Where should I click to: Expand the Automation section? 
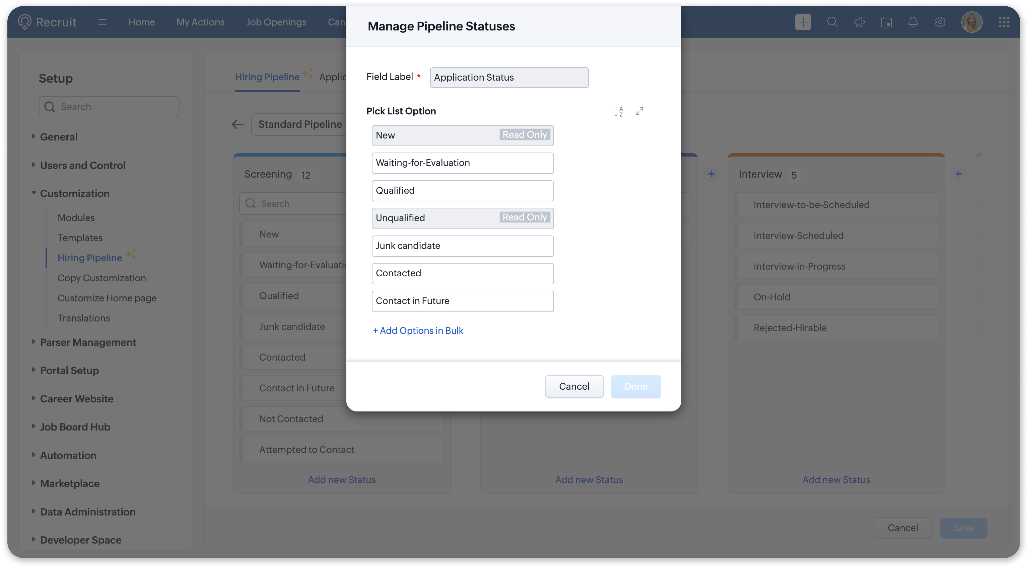pos(33,455)
